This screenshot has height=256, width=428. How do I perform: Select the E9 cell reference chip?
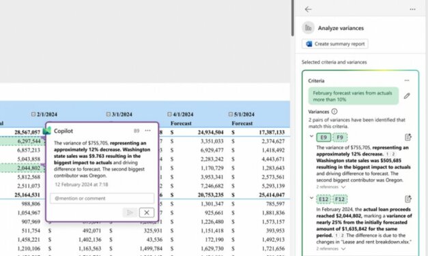(x=324, y=138)
